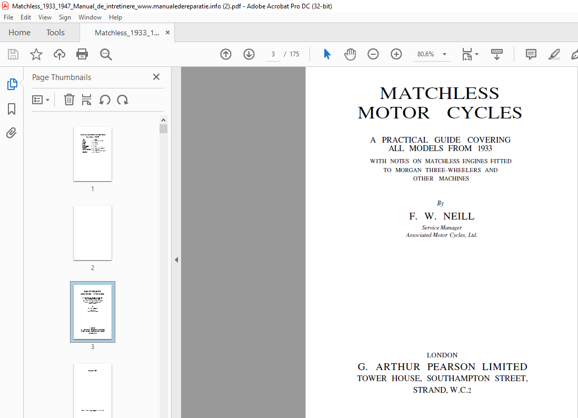Image resolution: width=578 pixels, height=418 pixels.
Task: Open Page Thumbnails sidebar icon
Action: click(12, 84)
